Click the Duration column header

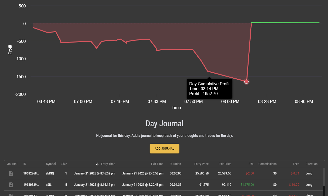coord(175,164)
